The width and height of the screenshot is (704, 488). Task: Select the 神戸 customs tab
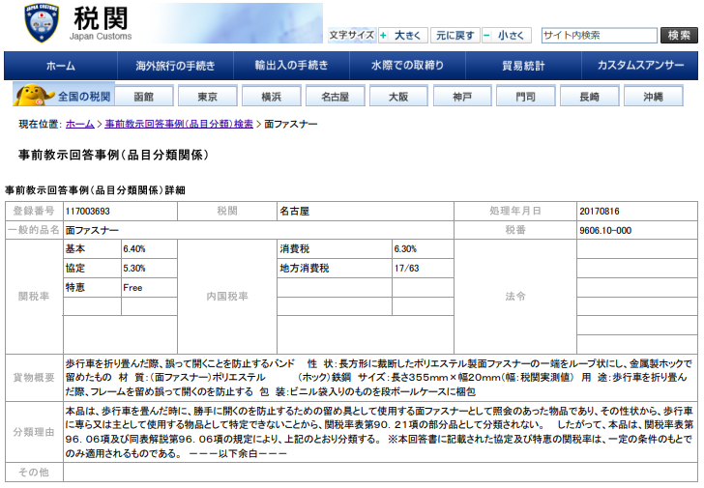click(x=462, y=97)
